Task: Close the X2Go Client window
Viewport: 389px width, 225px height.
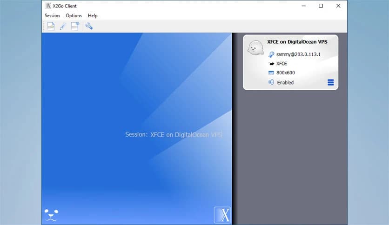Action: (338, 6)
